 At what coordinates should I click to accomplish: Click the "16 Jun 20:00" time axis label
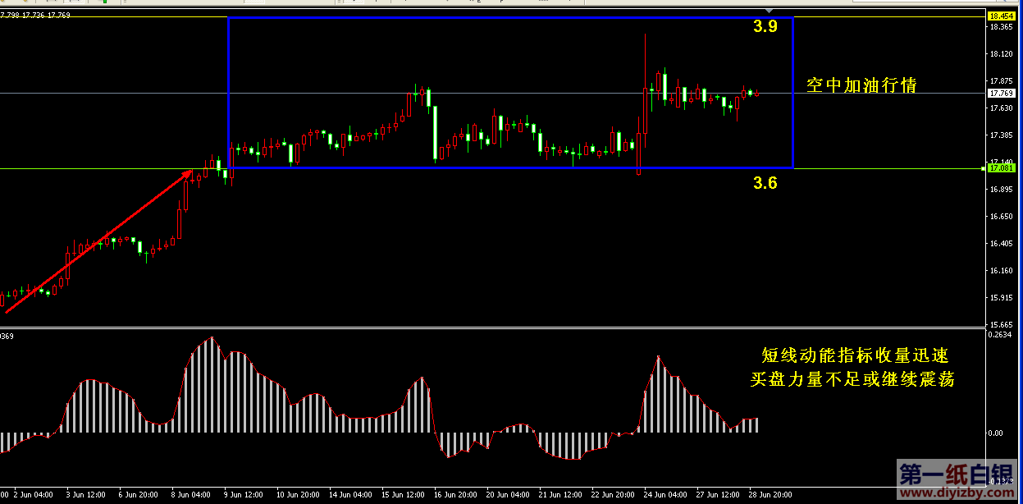[x=454, y=495]
